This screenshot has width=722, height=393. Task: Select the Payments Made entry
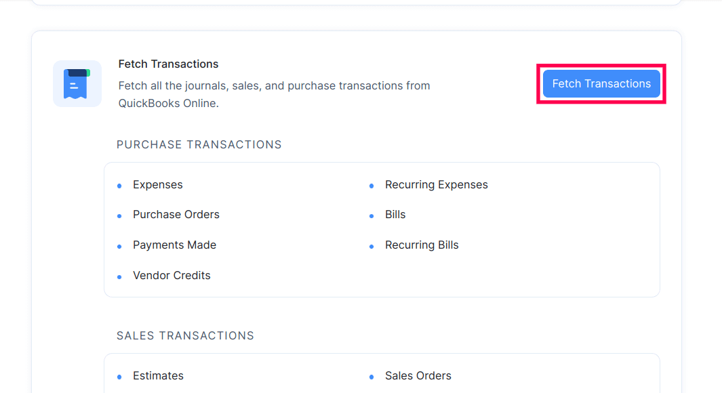pyautogui.click(x=174, y=245)
